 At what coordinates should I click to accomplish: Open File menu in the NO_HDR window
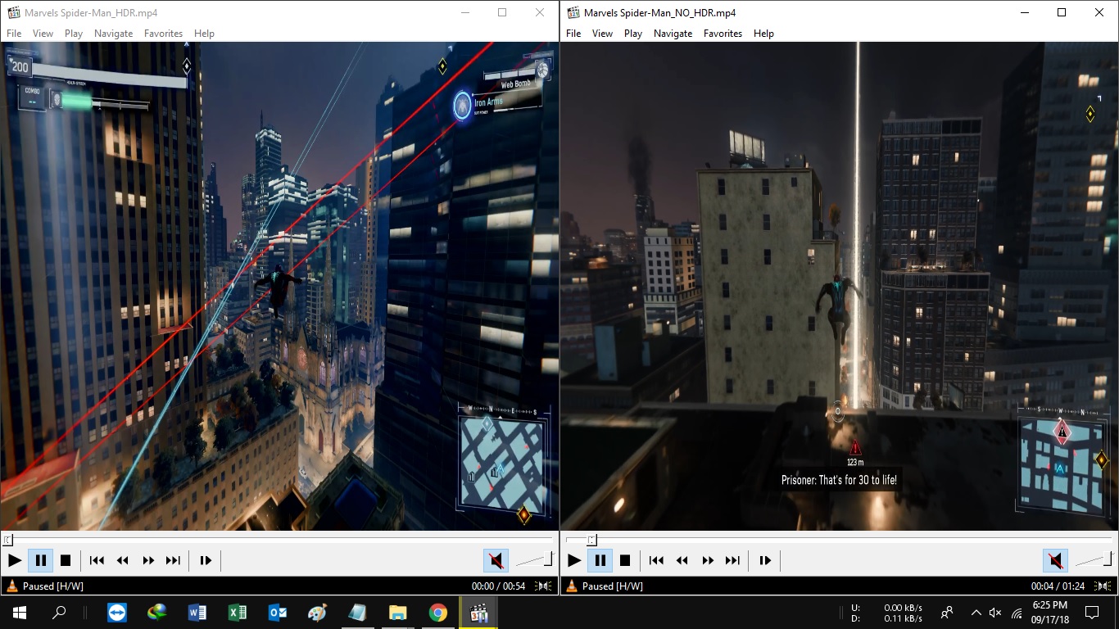point(573,34)
